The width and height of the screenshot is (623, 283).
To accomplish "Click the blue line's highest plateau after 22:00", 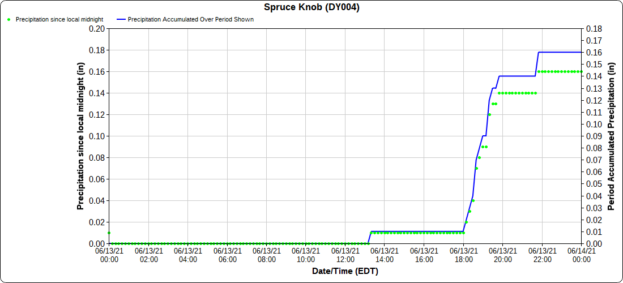I will [x=561, y=52].
